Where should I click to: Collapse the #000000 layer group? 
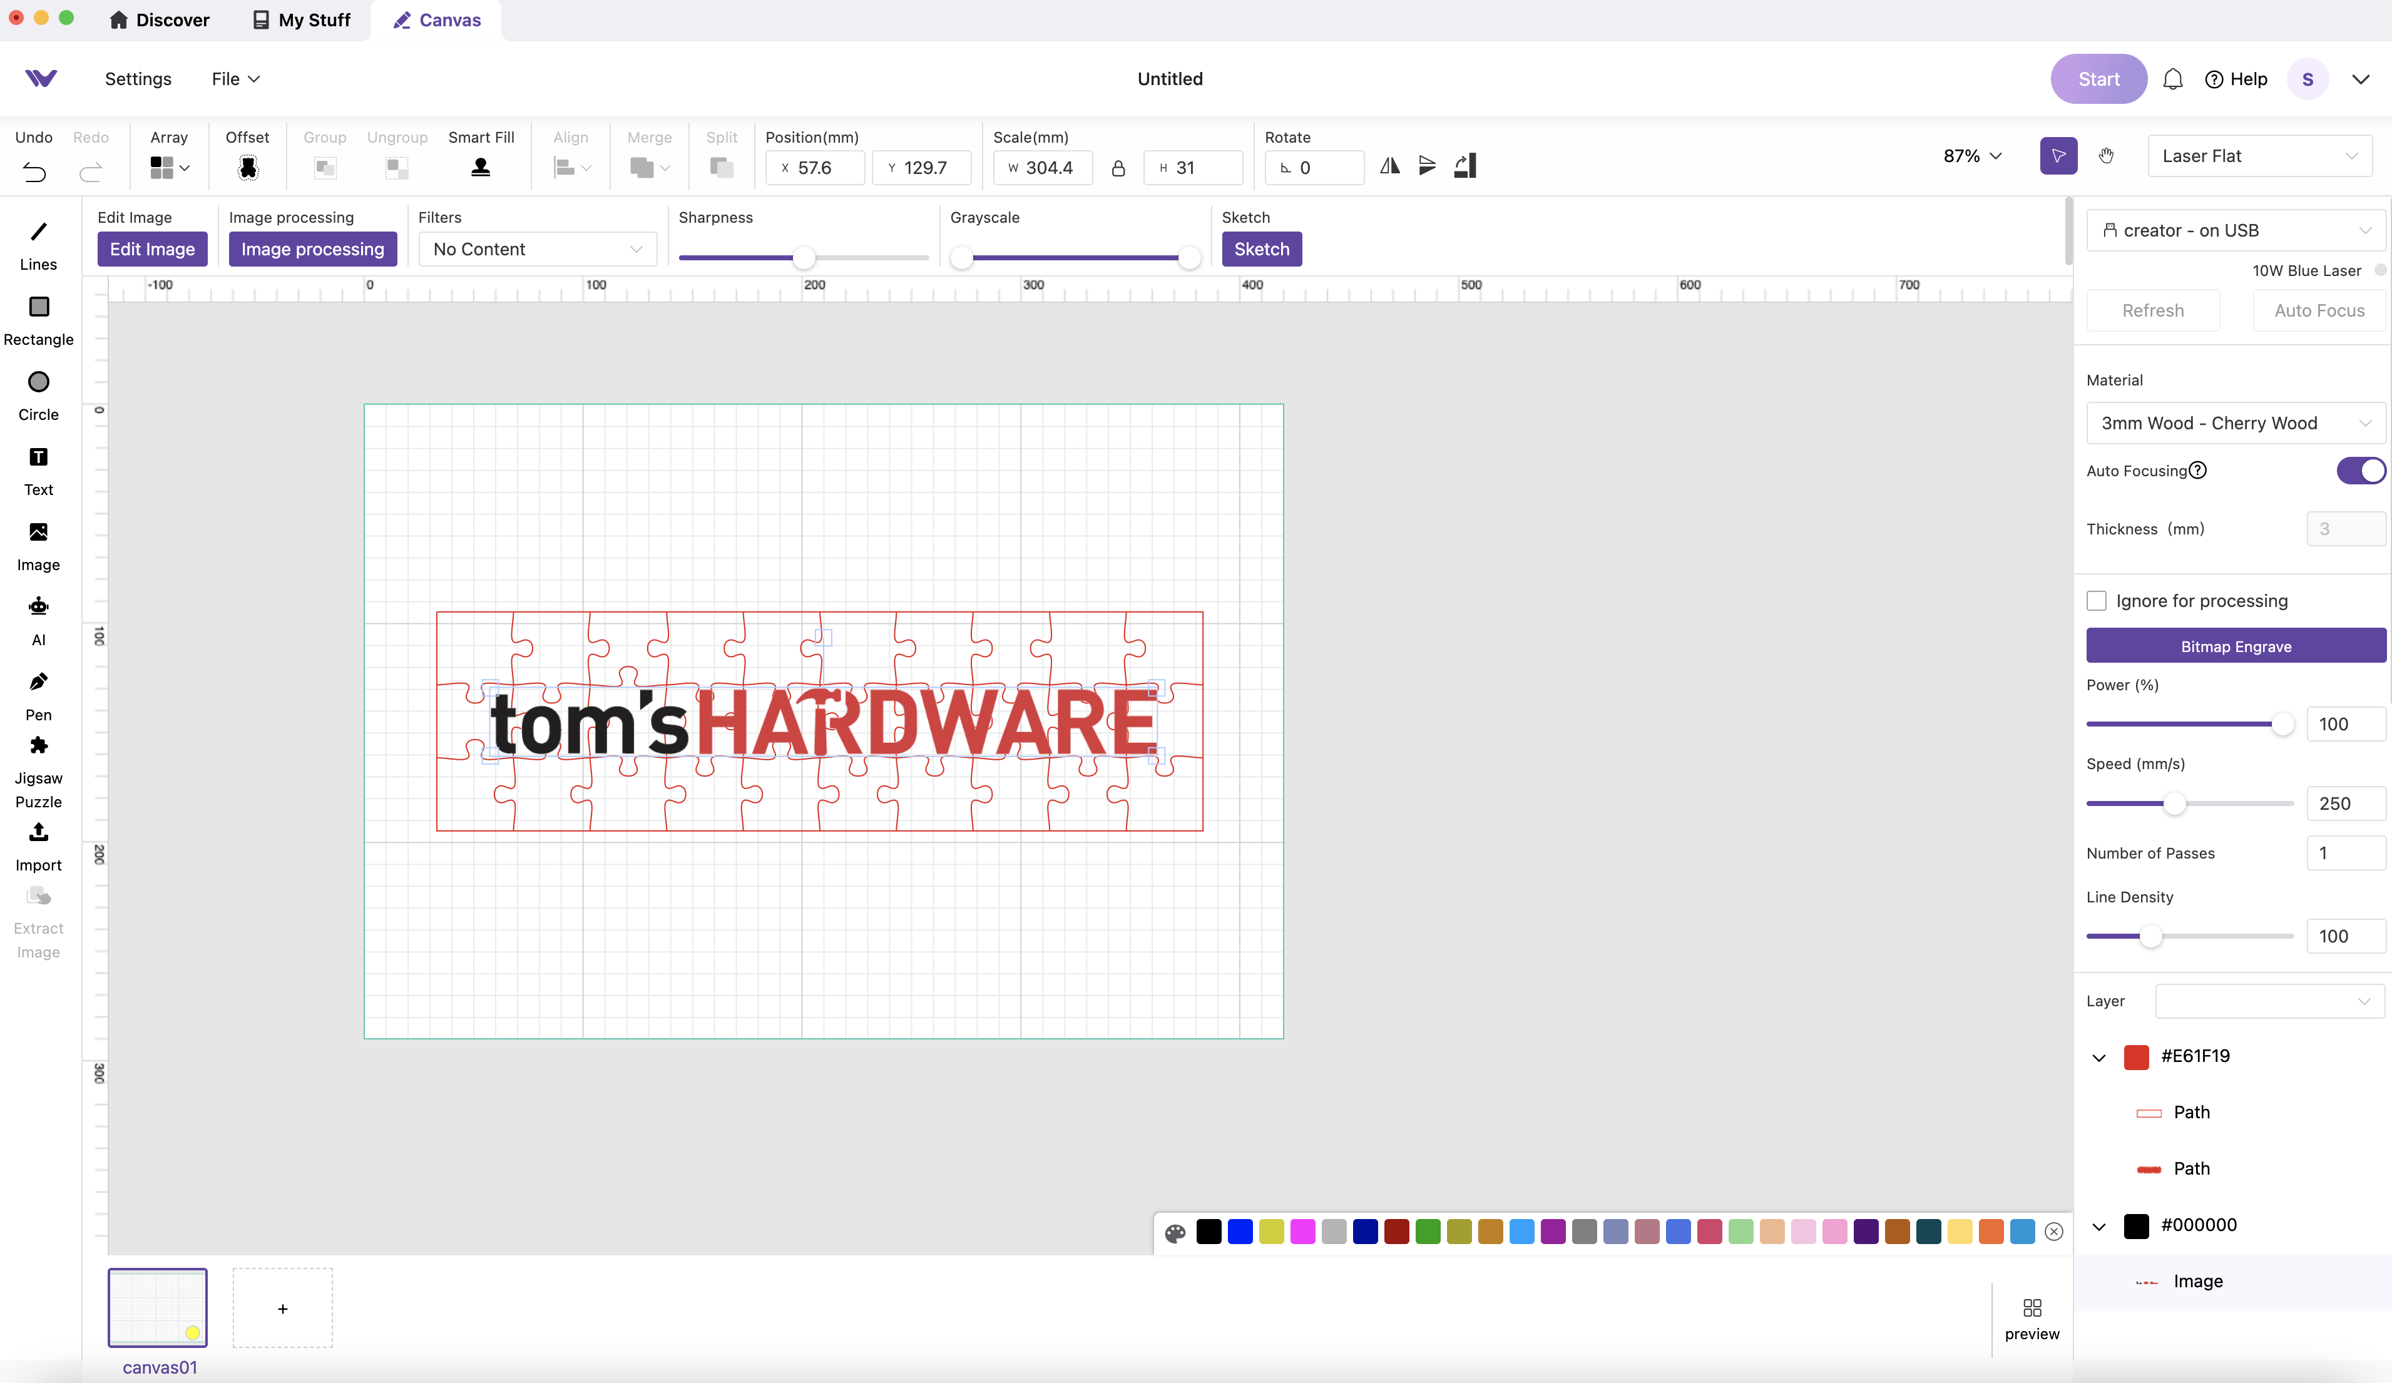pos(2098,1227)
